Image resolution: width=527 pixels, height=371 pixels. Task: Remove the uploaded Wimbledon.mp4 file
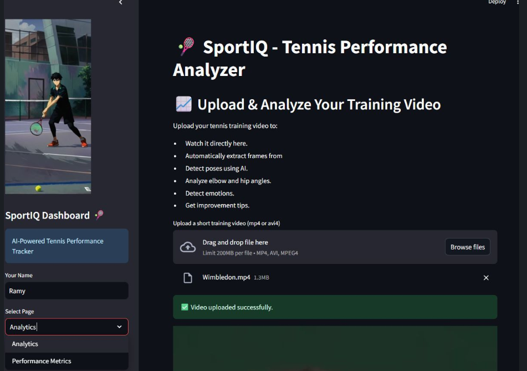(486, 278)
